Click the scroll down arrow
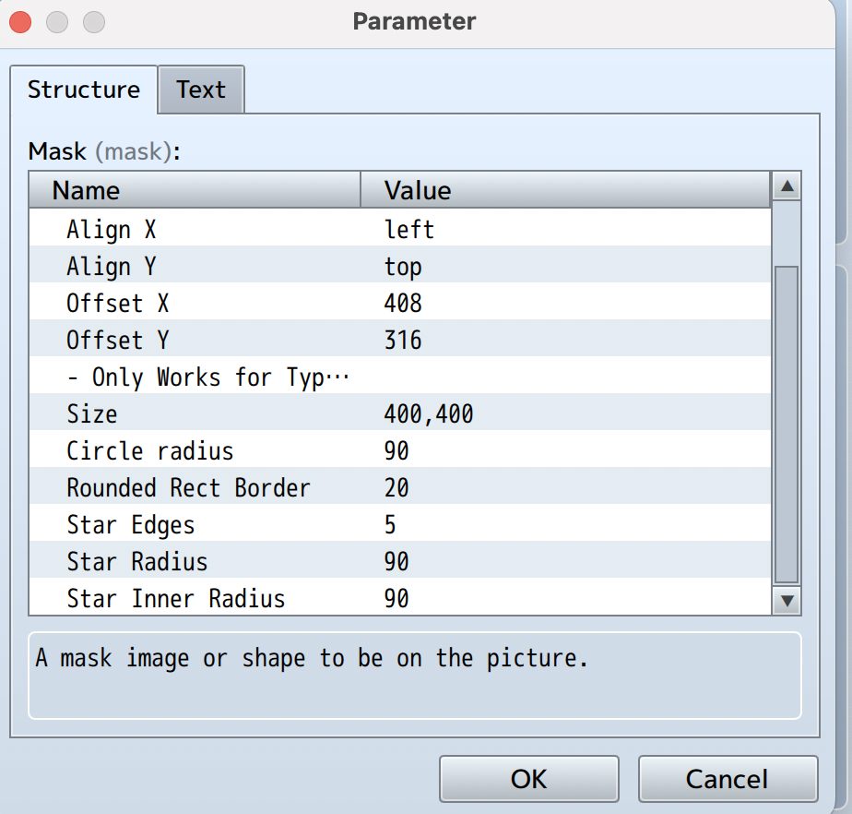 point(787,601)
